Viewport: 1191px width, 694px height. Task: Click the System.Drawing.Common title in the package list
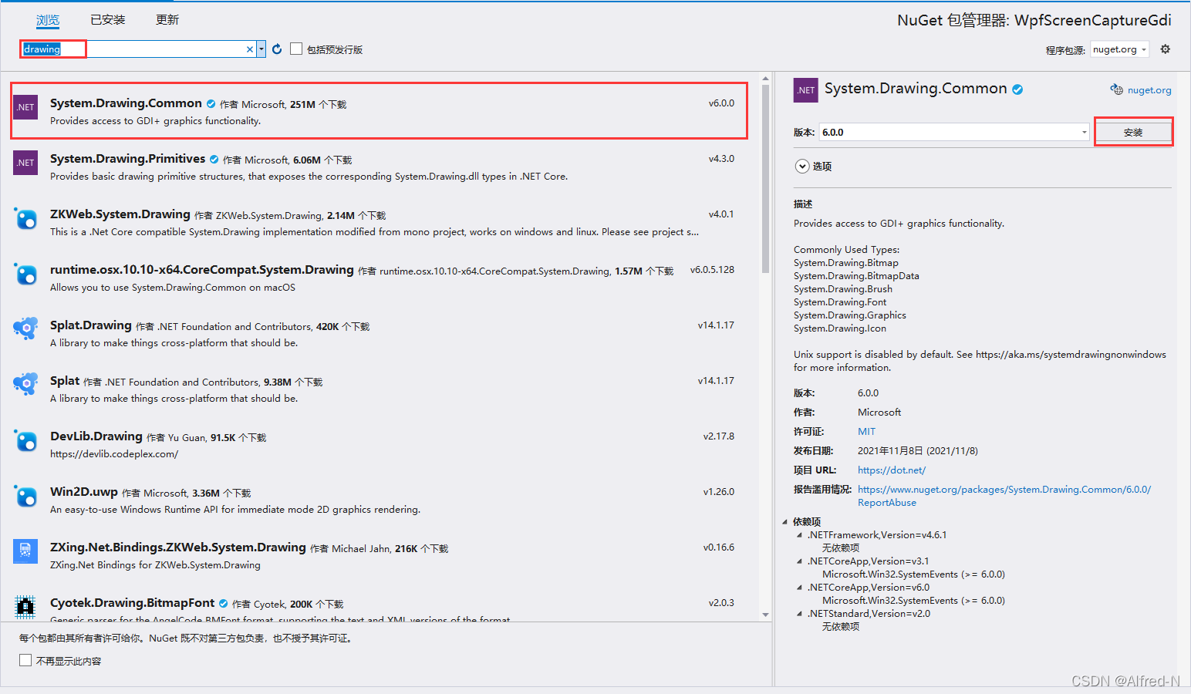tap(126, 103)
